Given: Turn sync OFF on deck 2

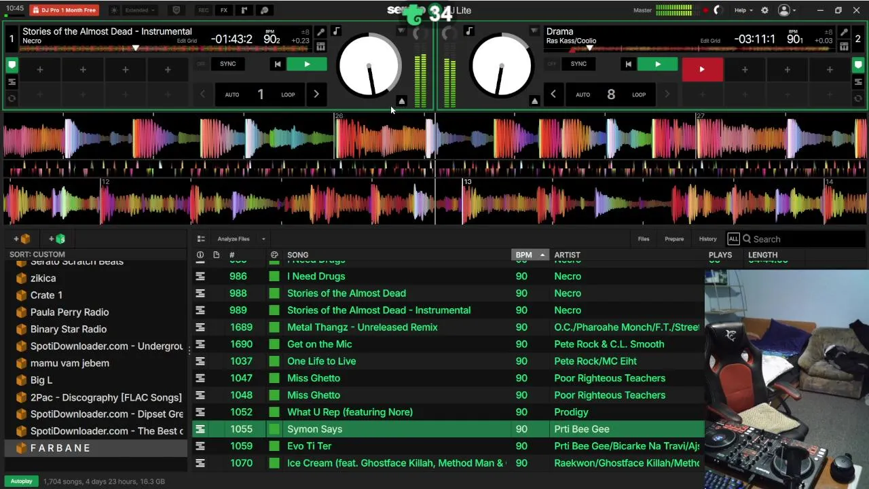Looking at the screenshot, I should (552, 64).
